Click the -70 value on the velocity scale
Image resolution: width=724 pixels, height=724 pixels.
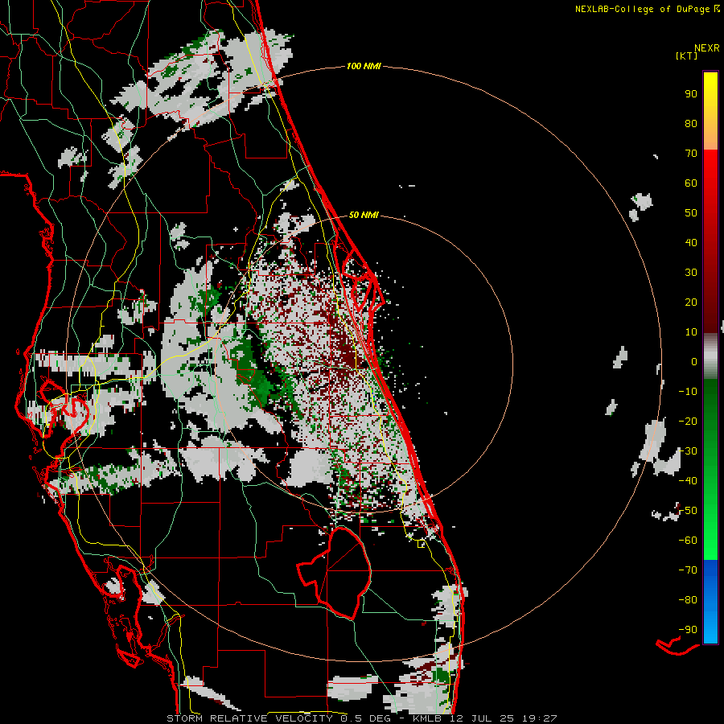[x=688, y=570]
